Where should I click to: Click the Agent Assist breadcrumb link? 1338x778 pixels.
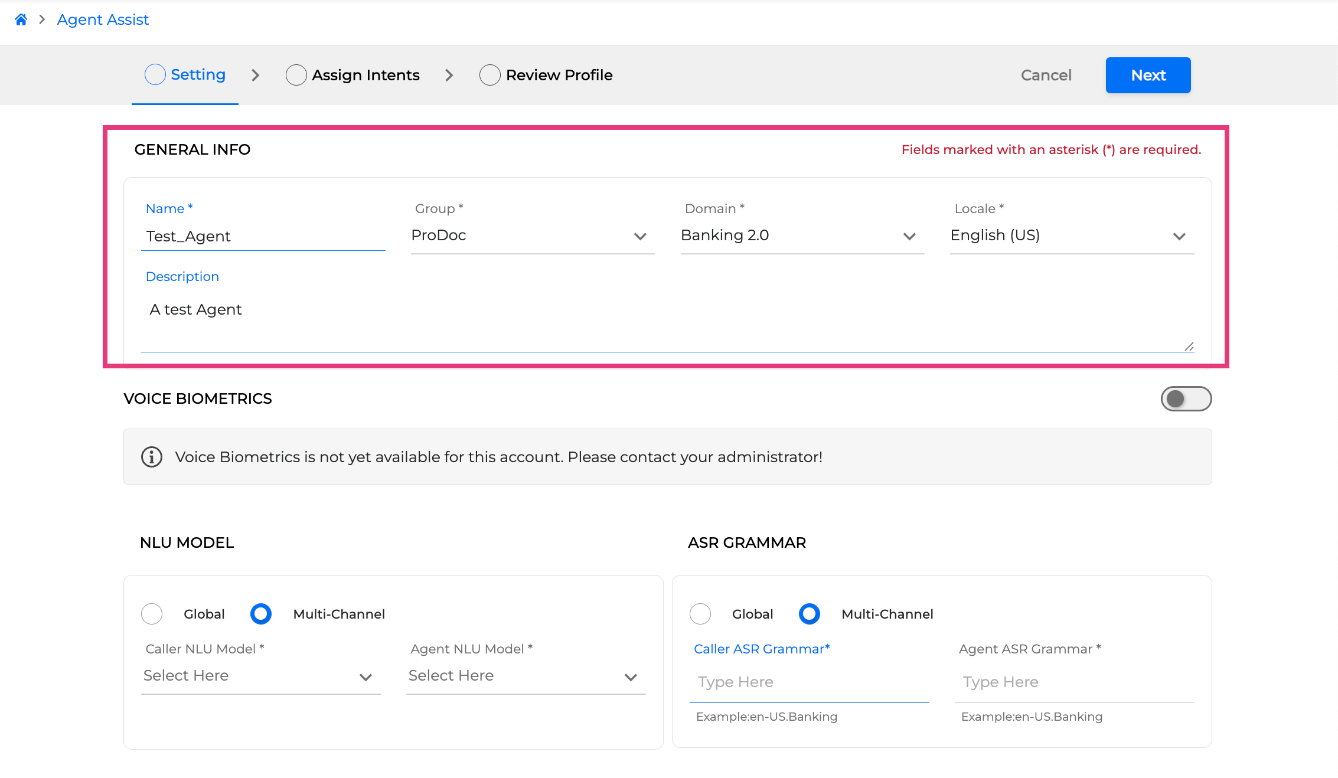(103, 19)
